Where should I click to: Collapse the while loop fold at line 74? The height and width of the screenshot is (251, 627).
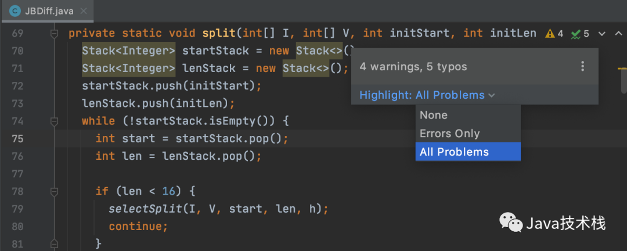[55, 120]
